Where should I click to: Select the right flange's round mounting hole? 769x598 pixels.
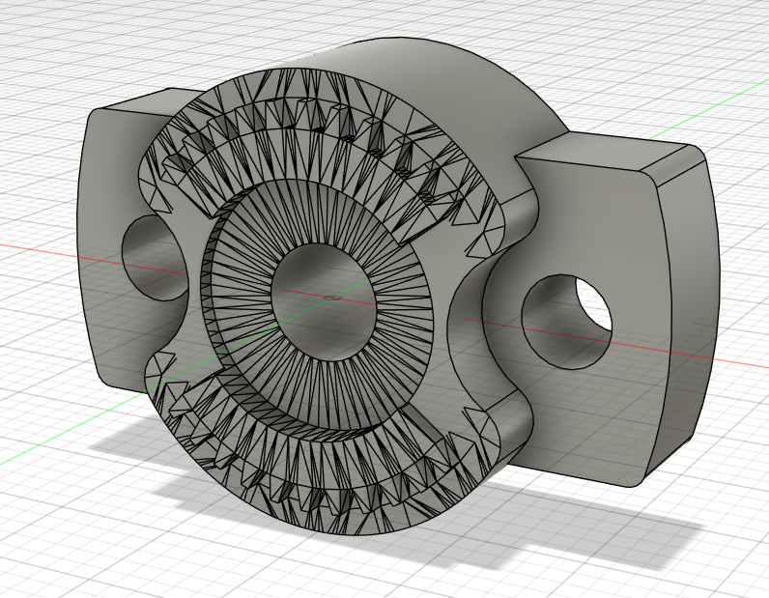click(x=566, y=322)
